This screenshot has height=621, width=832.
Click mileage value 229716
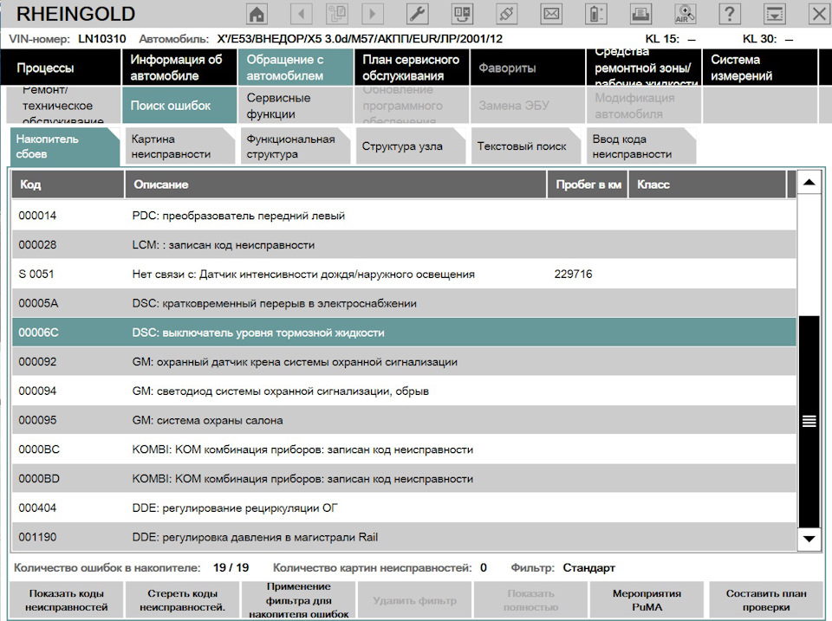pyautogui.click(x=573, y=275)
